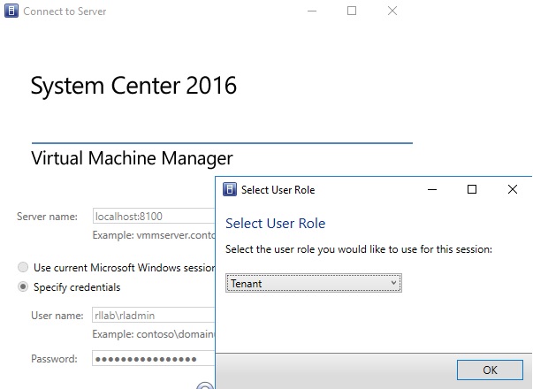Select the Specify credentials radio button
The width and height of the screenshot is (533, 389).
click(x=23, y=287)
